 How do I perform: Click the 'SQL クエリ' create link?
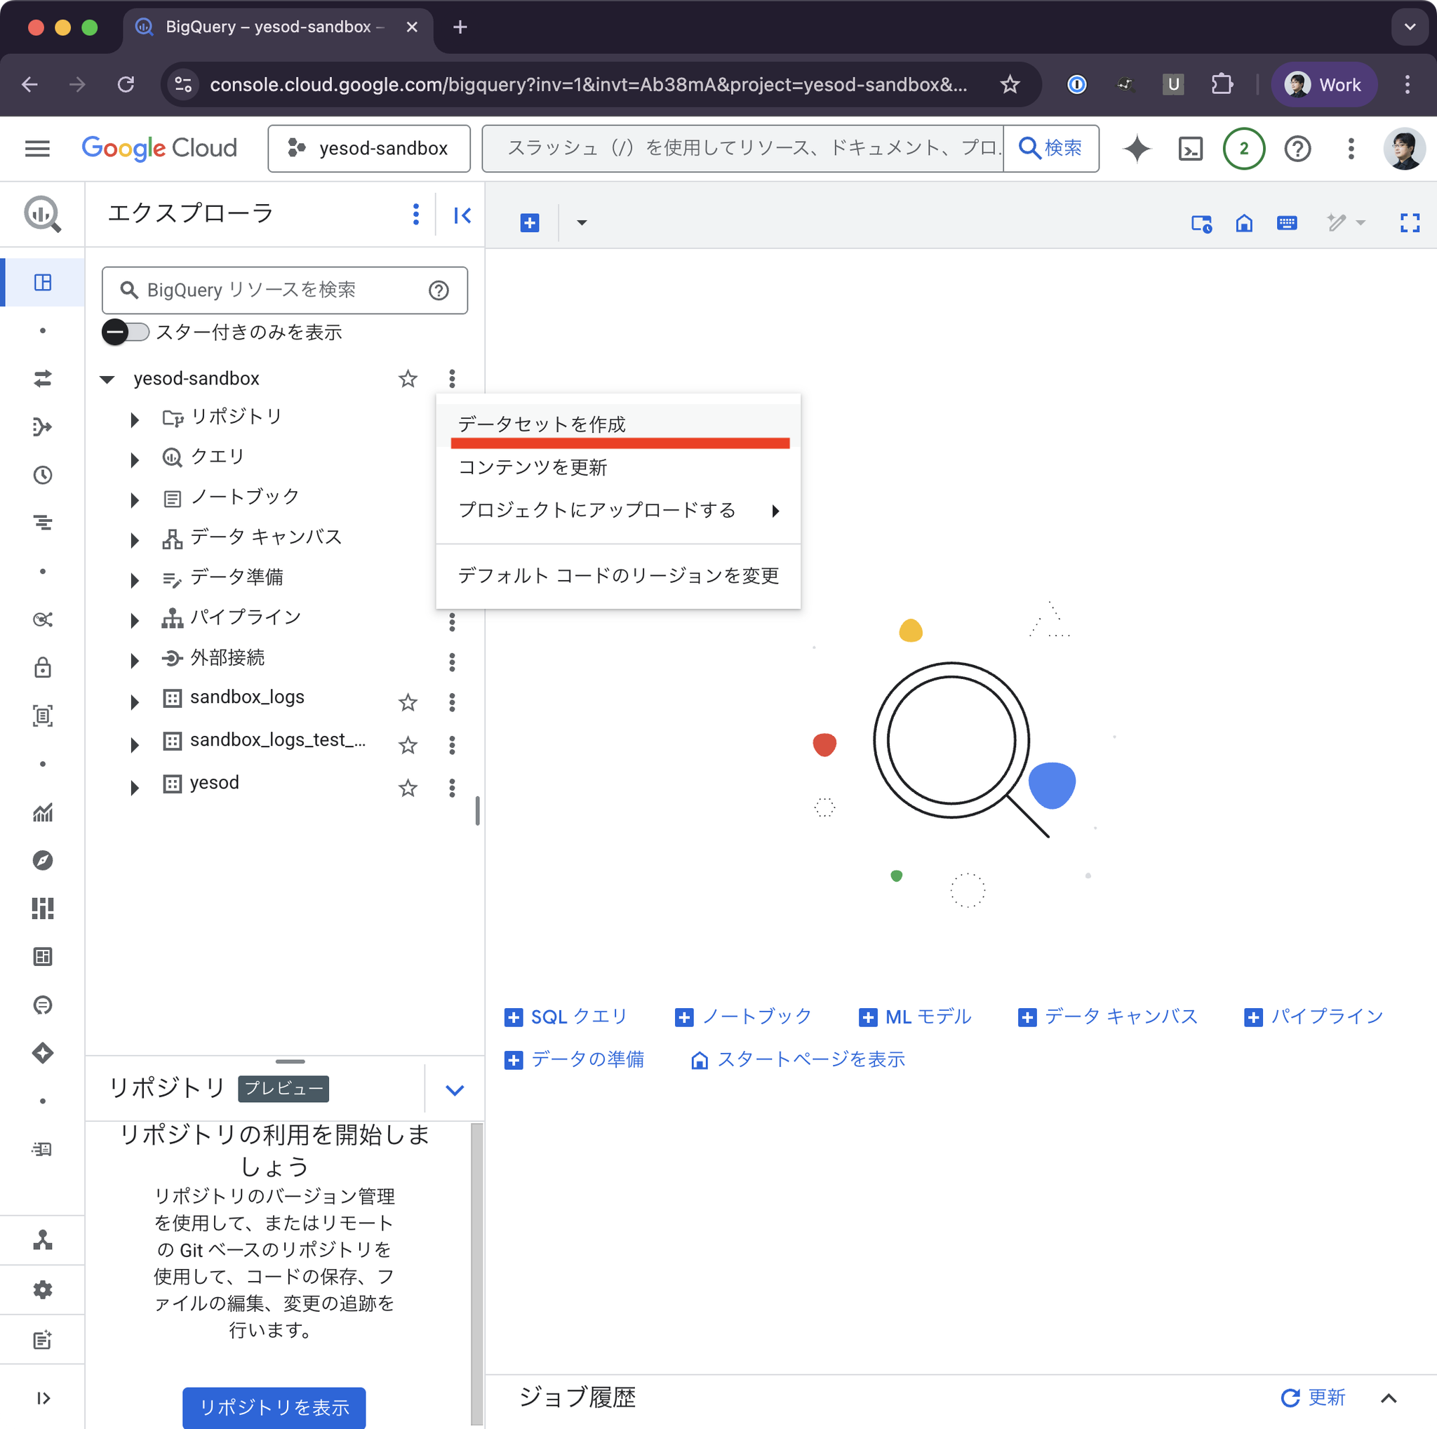(x=566, y=1017)
